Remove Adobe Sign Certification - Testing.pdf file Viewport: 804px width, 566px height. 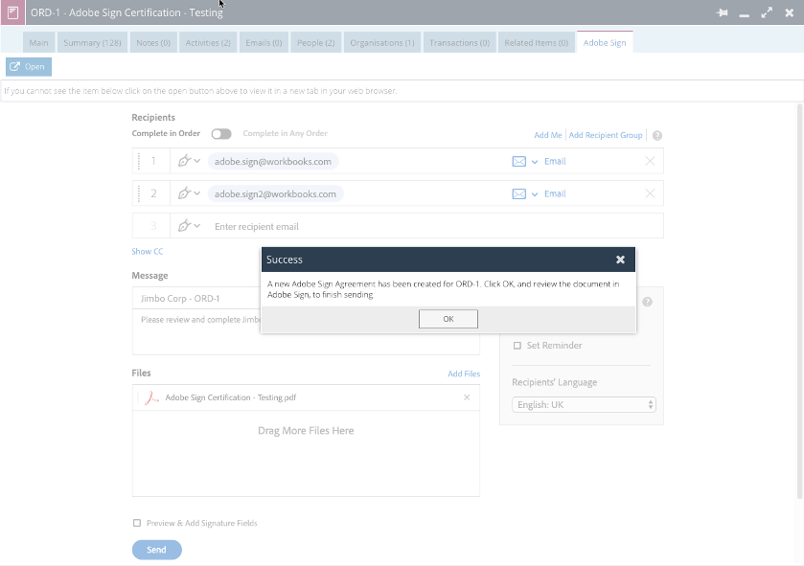467,397
